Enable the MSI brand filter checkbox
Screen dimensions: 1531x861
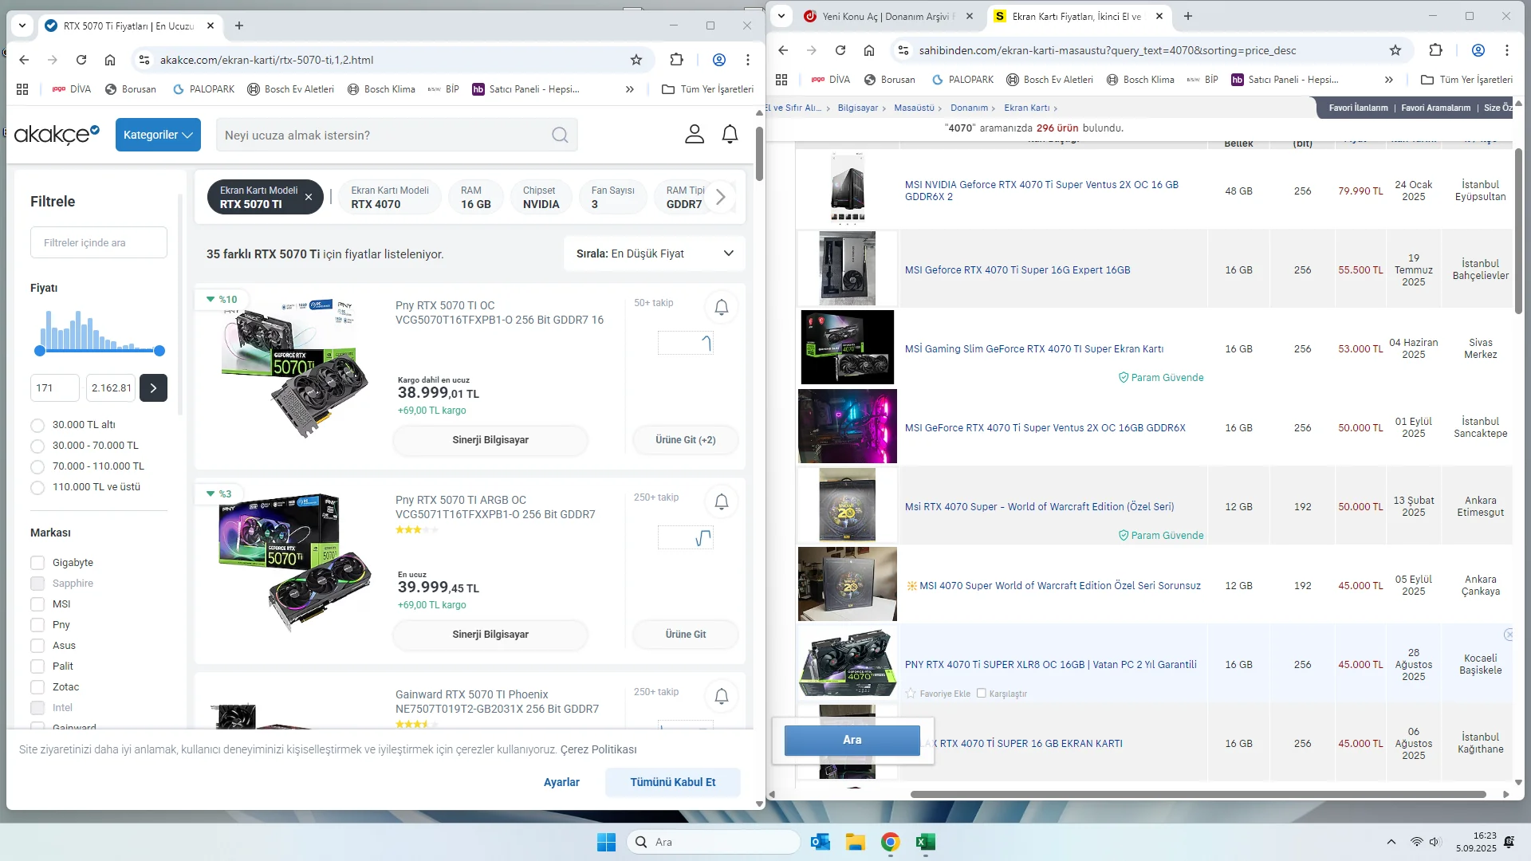tap(37, 604)
